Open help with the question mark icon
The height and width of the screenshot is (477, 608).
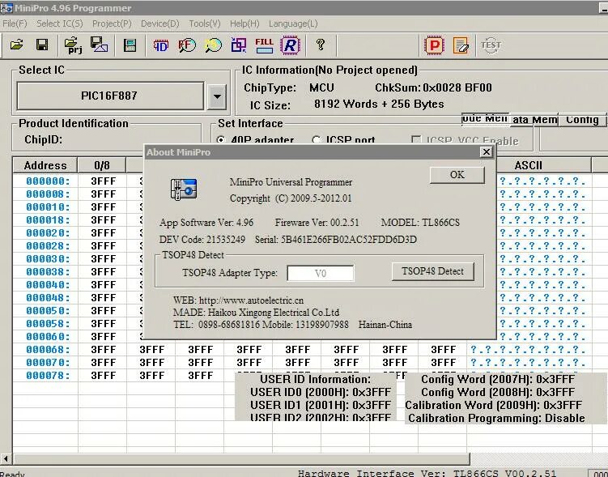click(321, 45)
